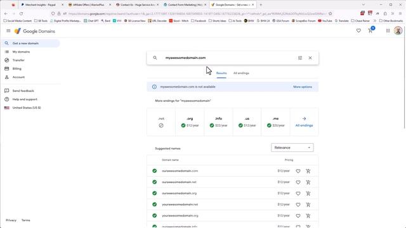Open Account in sidebar
This screenshot has width=406, height=228.
click(x=18, y=77)
